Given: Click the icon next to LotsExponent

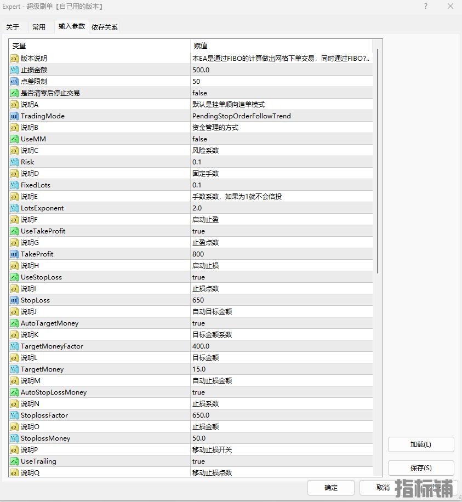Looking at the screenshot, I should [x=14, y=208].
